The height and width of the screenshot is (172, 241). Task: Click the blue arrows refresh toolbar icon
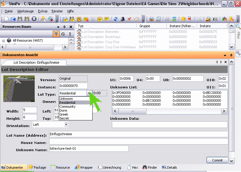tap(116, 19)
